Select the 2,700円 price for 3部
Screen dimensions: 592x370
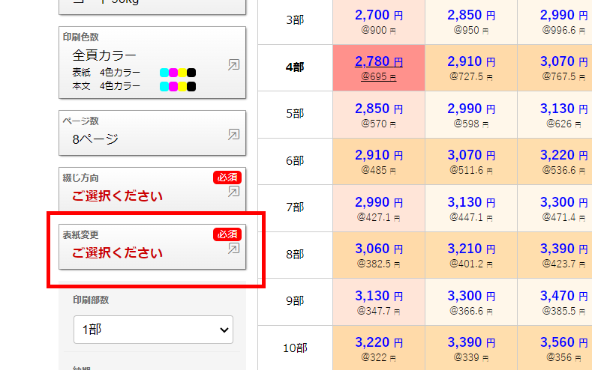tap(378, 15)
